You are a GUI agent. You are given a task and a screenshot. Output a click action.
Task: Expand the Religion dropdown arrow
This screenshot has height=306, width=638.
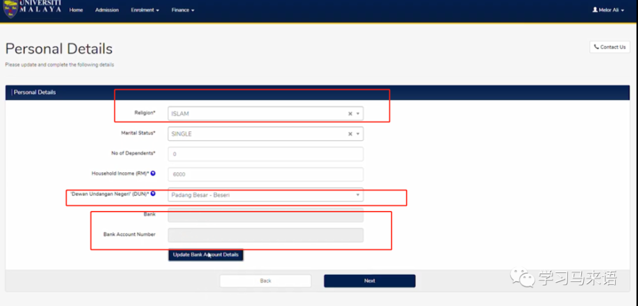click(x=358, y=114)
